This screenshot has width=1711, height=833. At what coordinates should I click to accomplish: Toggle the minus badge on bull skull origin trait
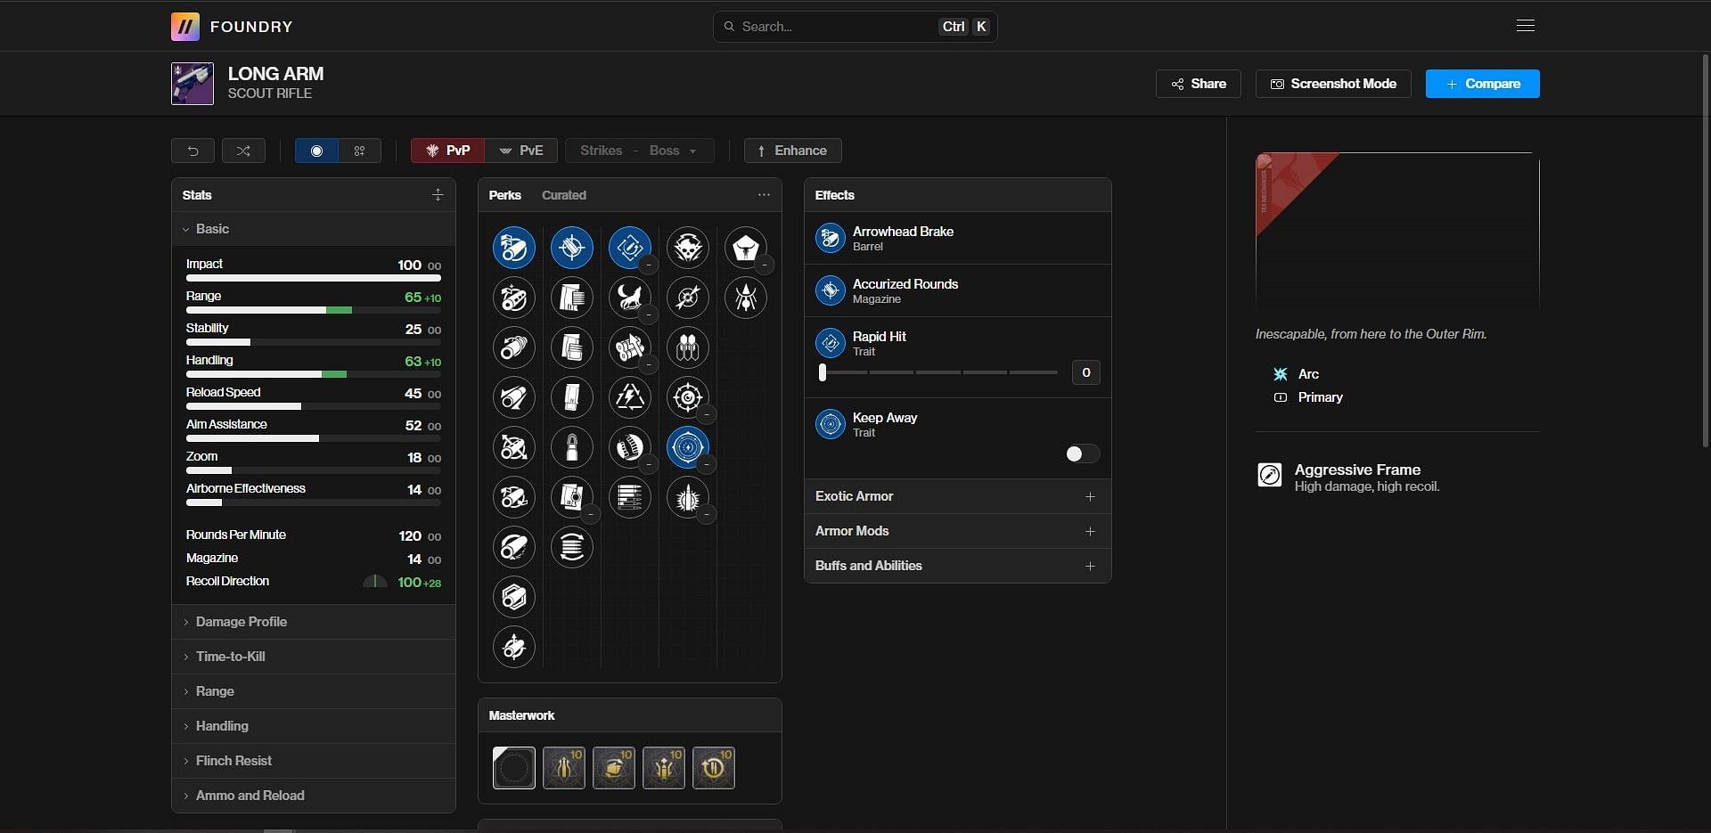(x=765, y=265)
